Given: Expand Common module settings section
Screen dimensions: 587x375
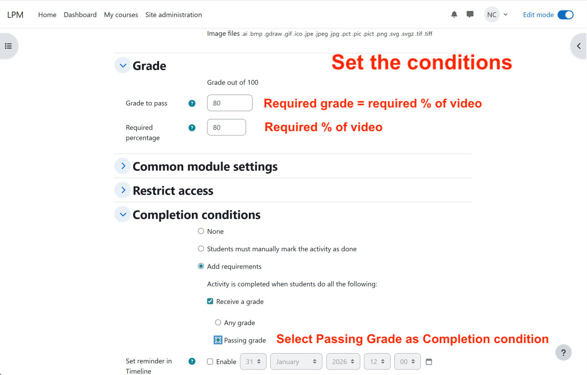Looking at the screenshot, I should click(123, 166).
